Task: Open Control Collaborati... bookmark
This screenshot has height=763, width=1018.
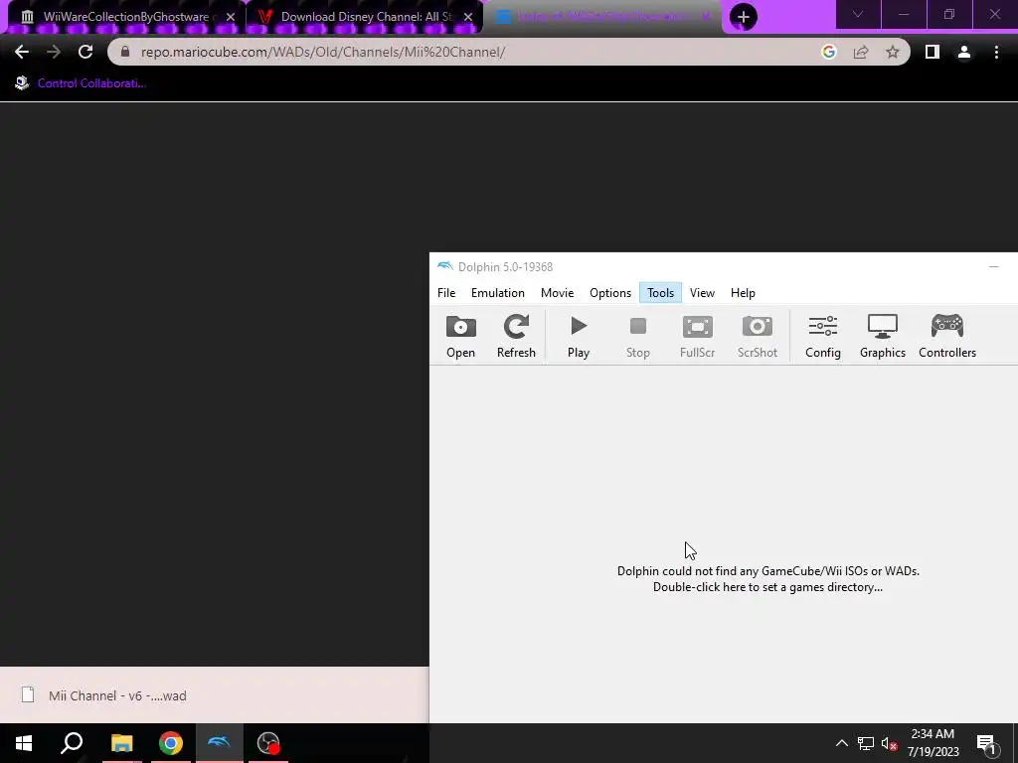Action: [x=81, y=83]
